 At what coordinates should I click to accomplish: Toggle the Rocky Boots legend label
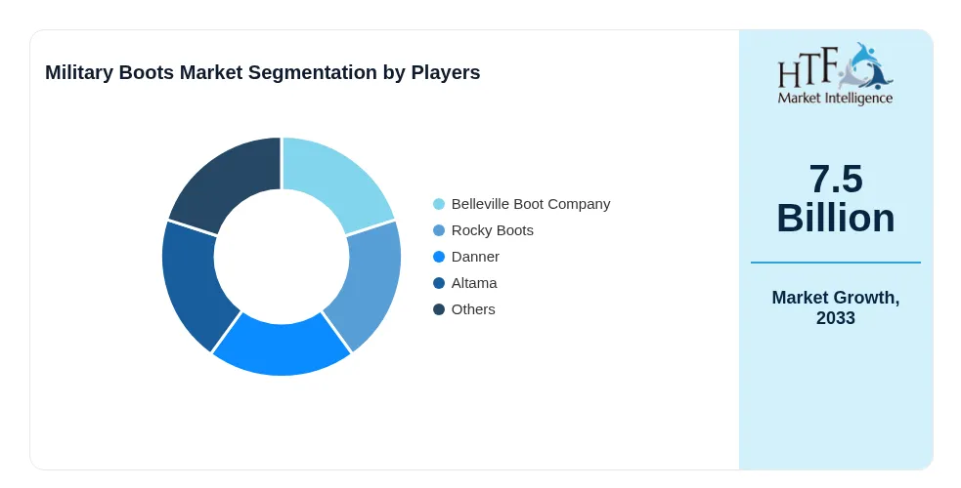coord(492,230)
